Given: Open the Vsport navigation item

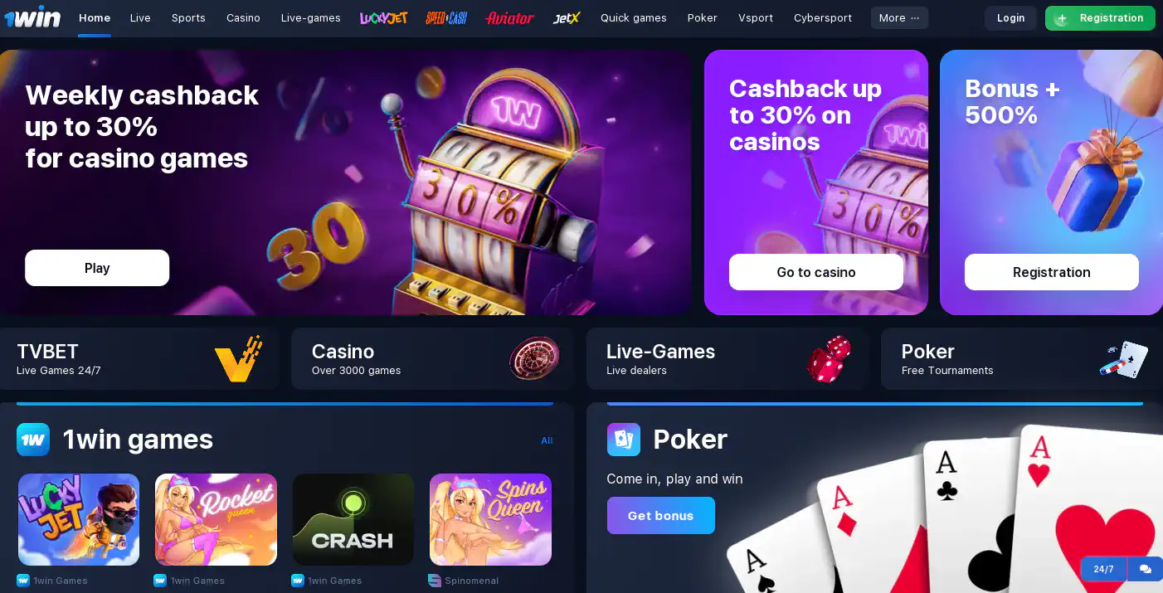Looking at the screenshot, I should tap(756, 17).
